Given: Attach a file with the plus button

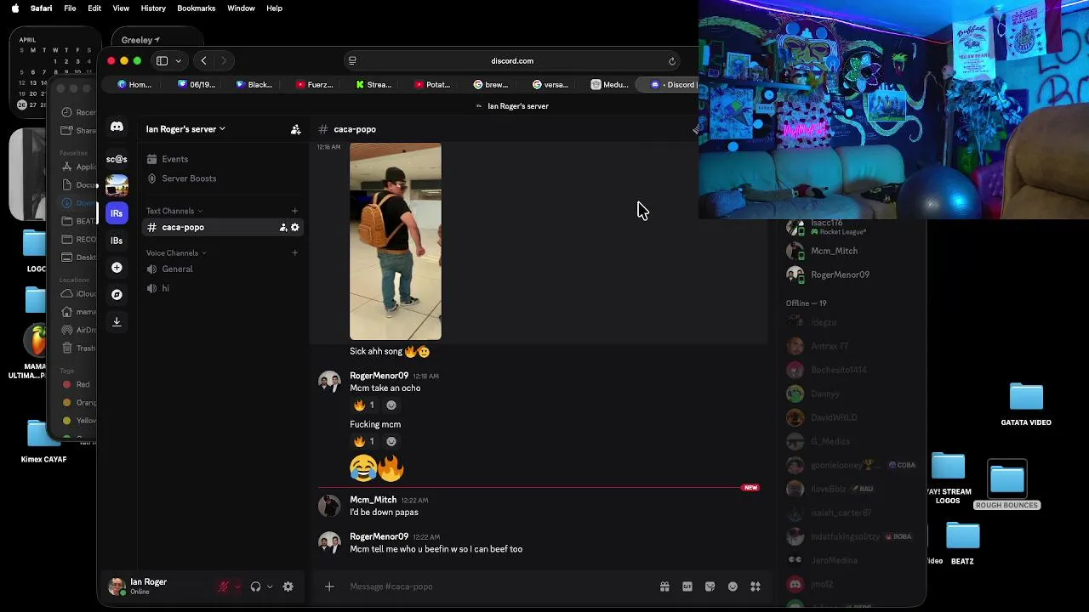Looking at the screenshot, I should click(329, 586).
